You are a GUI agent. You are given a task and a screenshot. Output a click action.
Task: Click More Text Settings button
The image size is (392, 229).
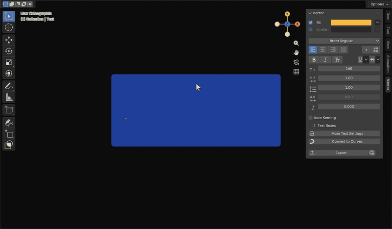point(344,134)
